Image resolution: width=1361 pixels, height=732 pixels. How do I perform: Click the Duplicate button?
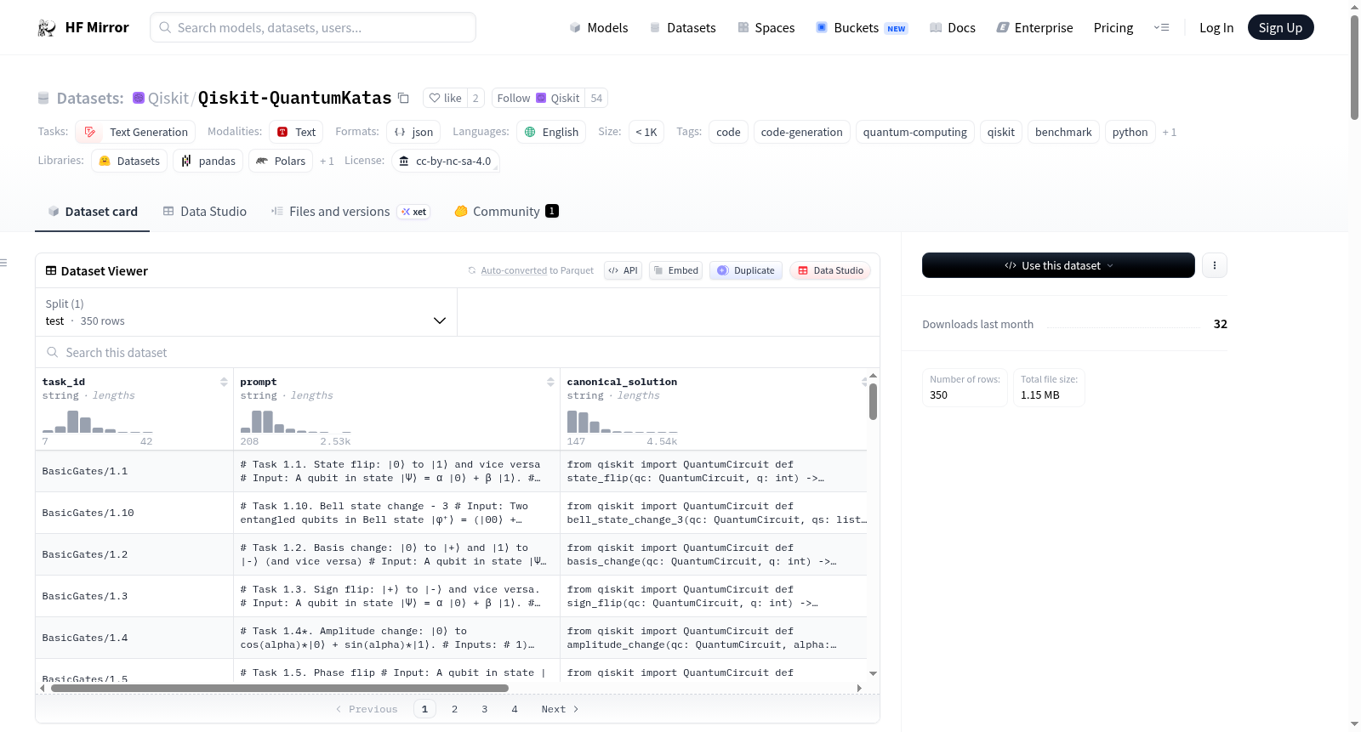tap(745, 270)
